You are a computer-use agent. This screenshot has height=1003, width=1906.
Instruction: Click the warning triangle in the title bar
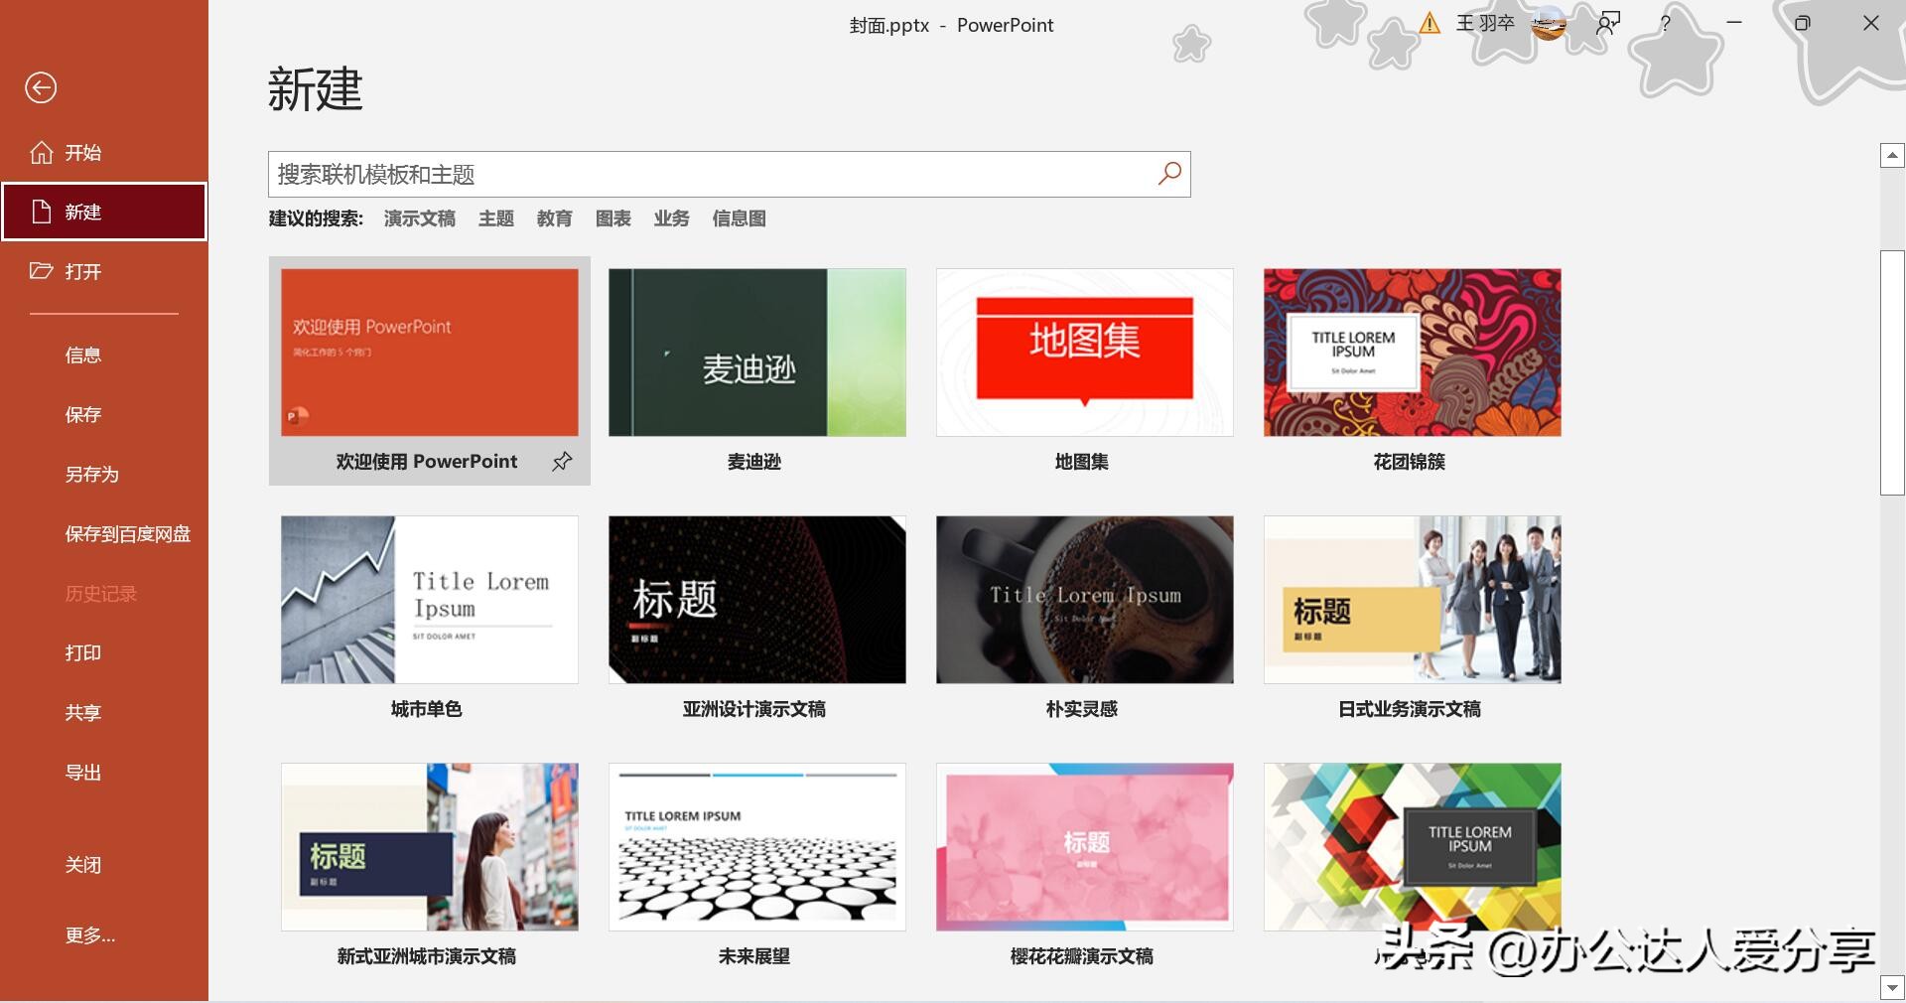1429,23
